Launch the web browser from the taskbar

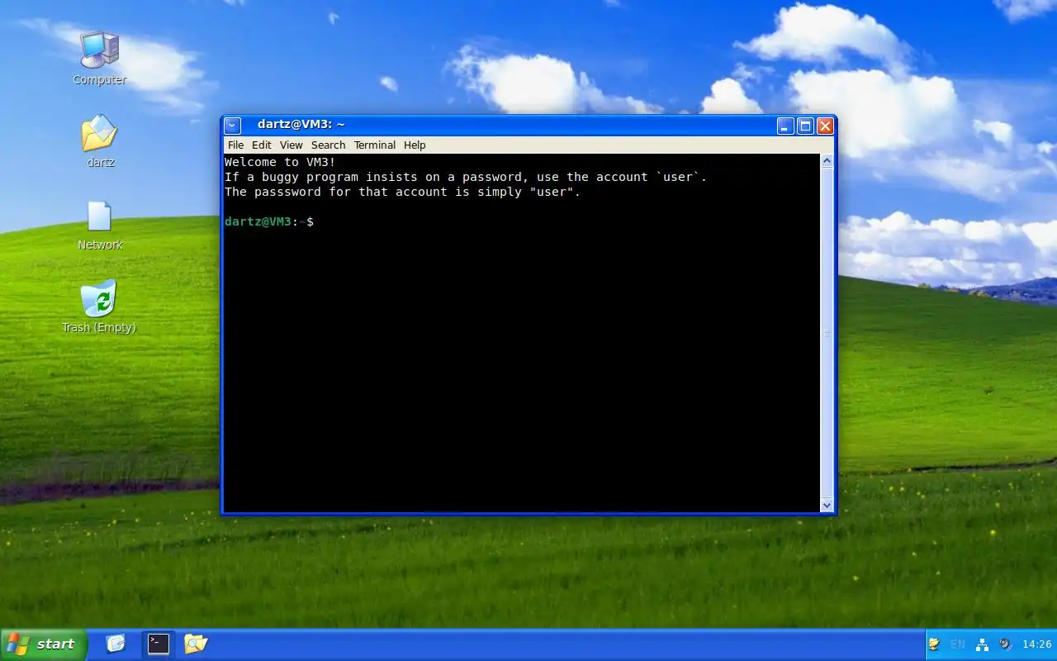[x=116, y=644]
